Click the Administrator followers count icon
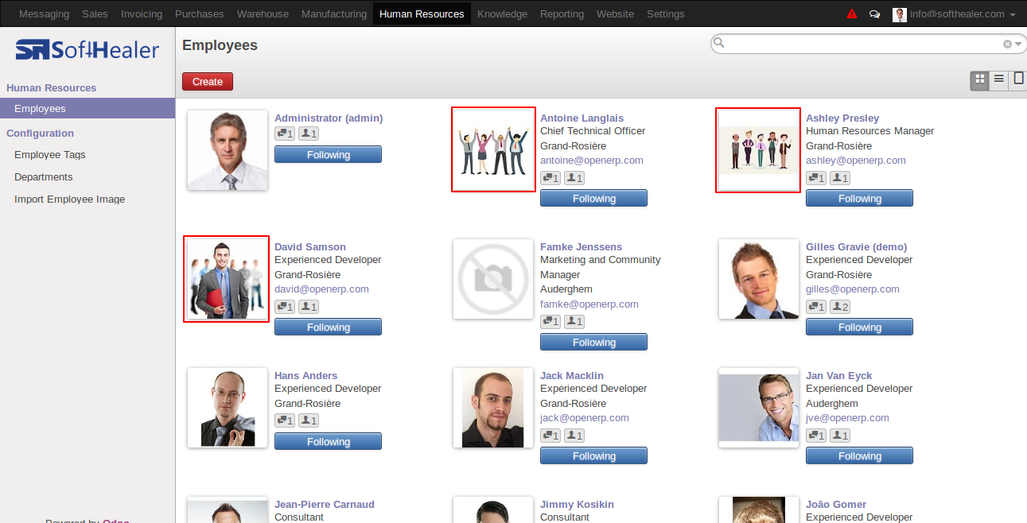This screenshot has width=1027, height=523. (309, 134)
